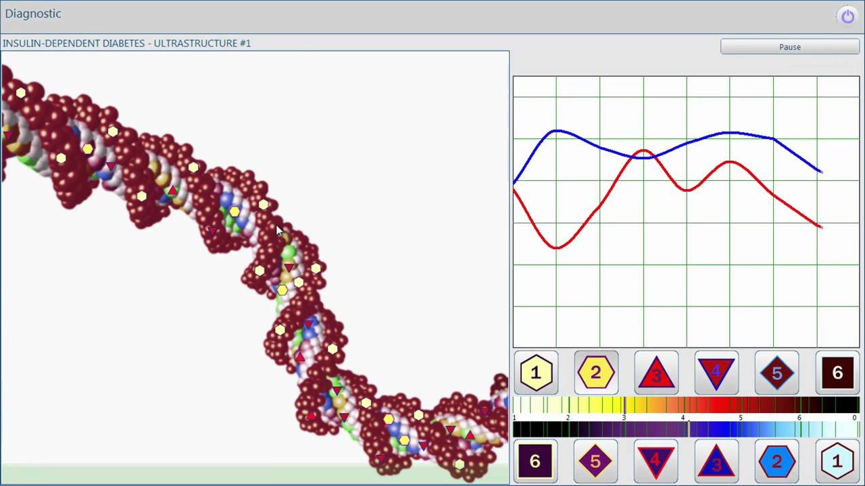The width and height of the screenshot is (865, 486).
Task: Click the yellow-to-red color spectrum bar
Action: pos(685,406)
